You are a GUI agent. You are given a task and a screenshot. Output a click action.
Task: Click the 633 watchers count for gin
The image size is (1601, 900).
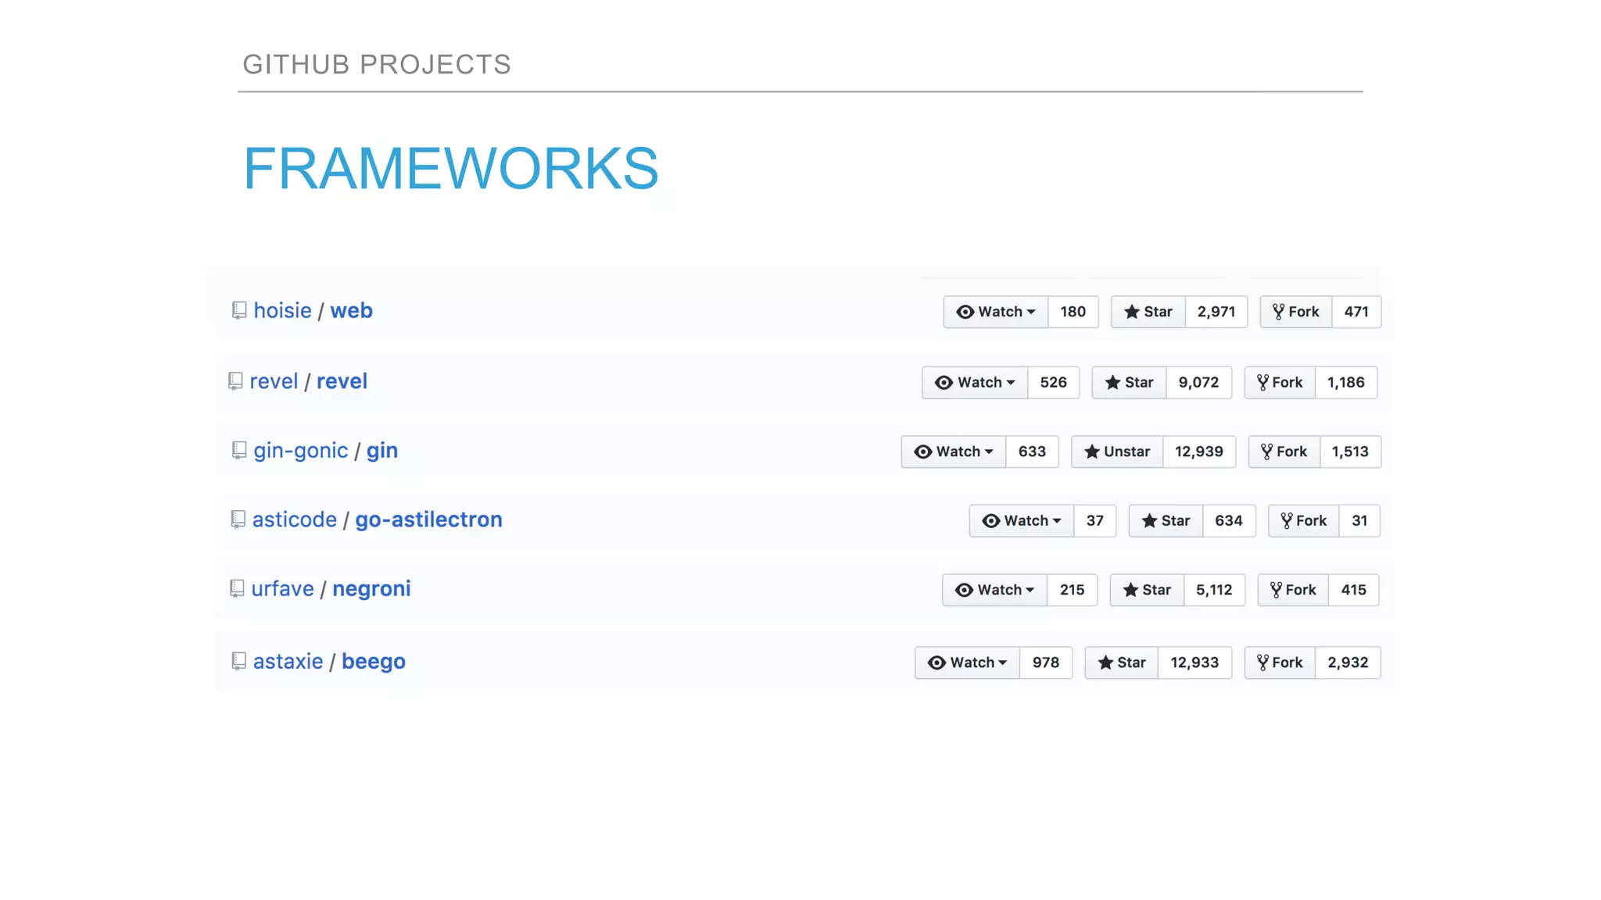pyautogui.click(x=1032, y=452)
